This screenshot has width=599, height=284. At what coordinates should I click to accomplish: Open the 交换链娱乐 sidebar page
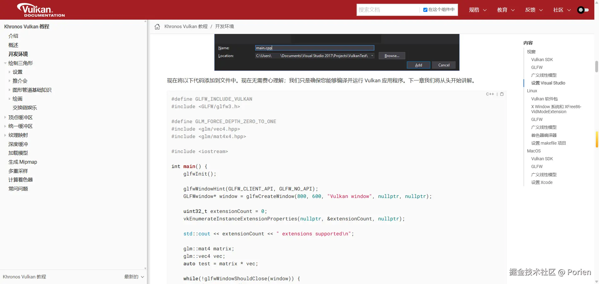25,108
